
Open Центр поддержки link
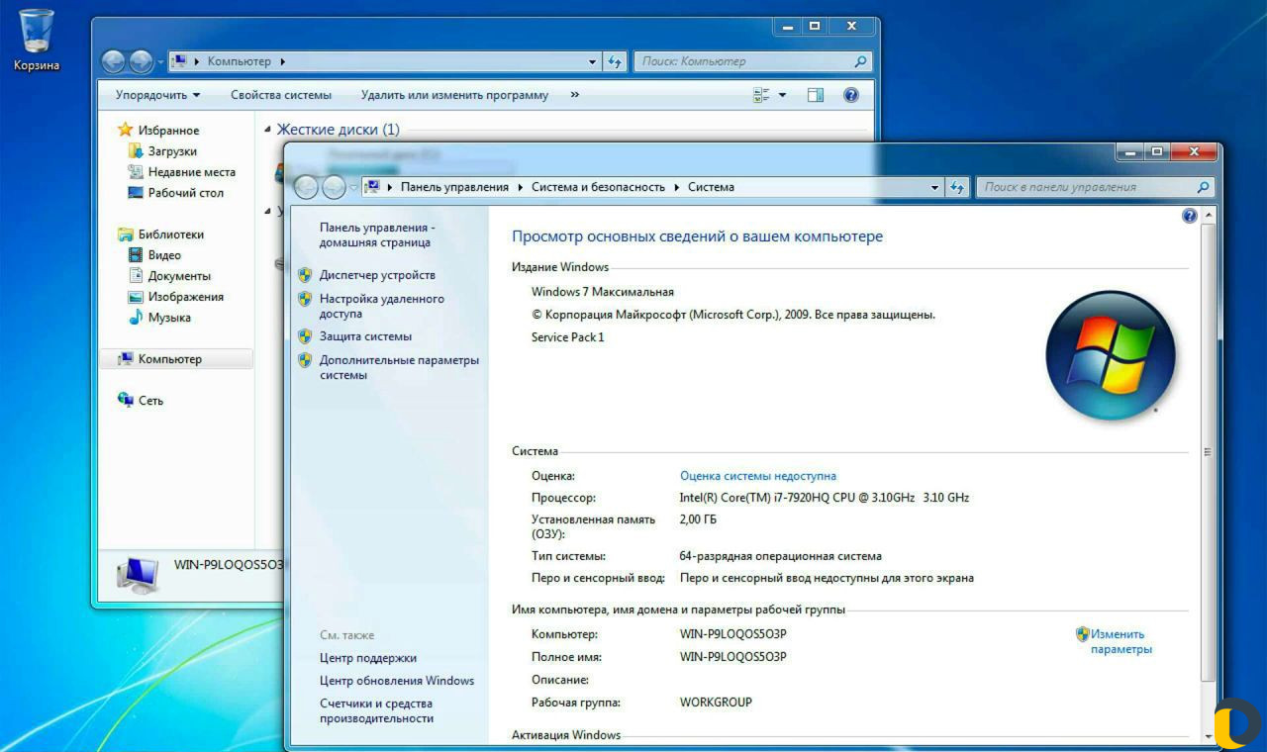[x=368, y=658]
